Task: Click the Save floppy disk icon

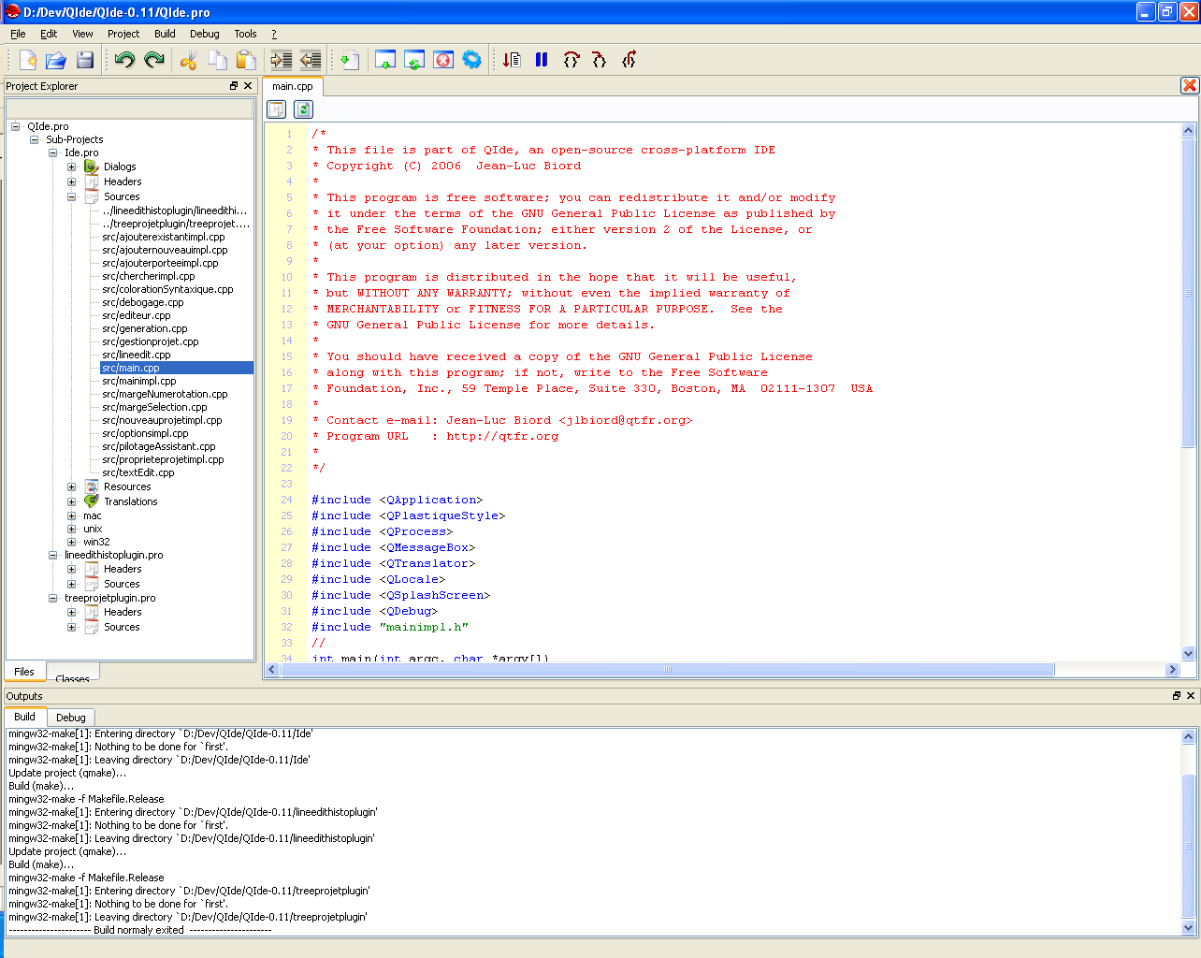Action: (x=85, y=60)
